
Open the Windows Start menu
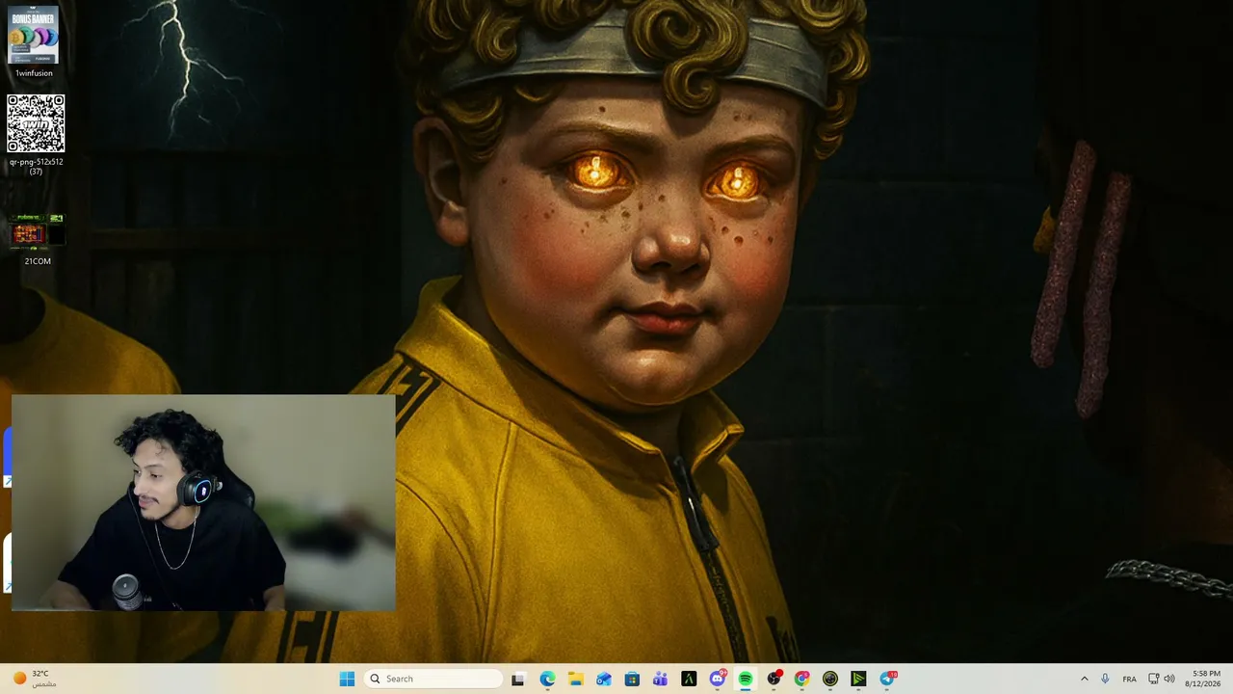tap(347, 679)
